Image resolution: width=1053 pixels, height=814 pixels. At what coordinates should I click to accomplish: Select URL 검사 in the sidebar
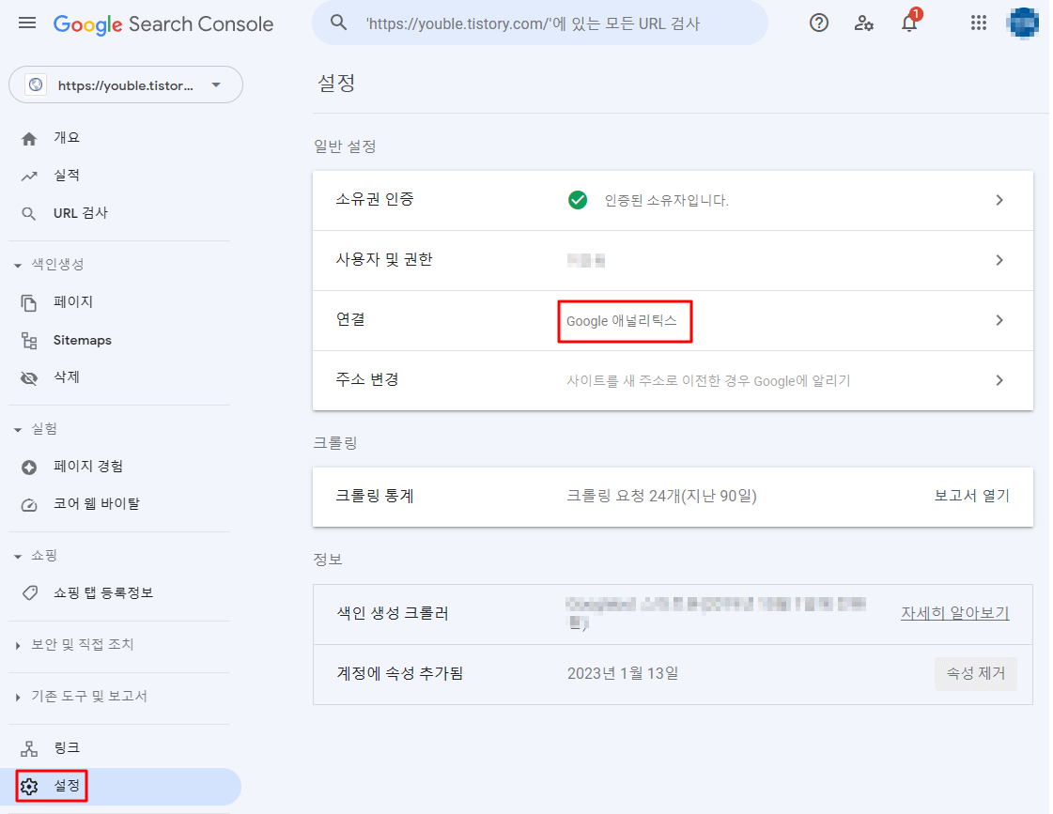click(x=81, y=212)
